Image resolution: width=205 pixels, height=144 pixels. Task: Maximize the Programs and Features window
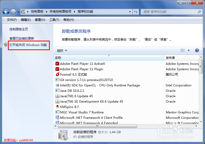tap(188, 3)
